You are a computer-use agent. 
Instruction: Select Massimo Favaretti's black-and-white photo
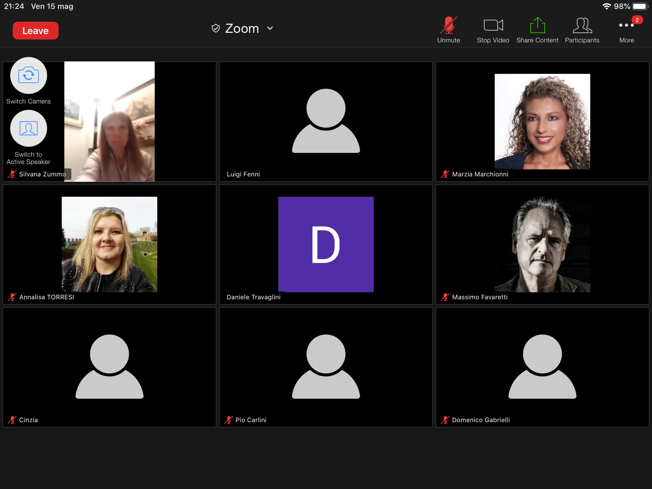[542, 244]
